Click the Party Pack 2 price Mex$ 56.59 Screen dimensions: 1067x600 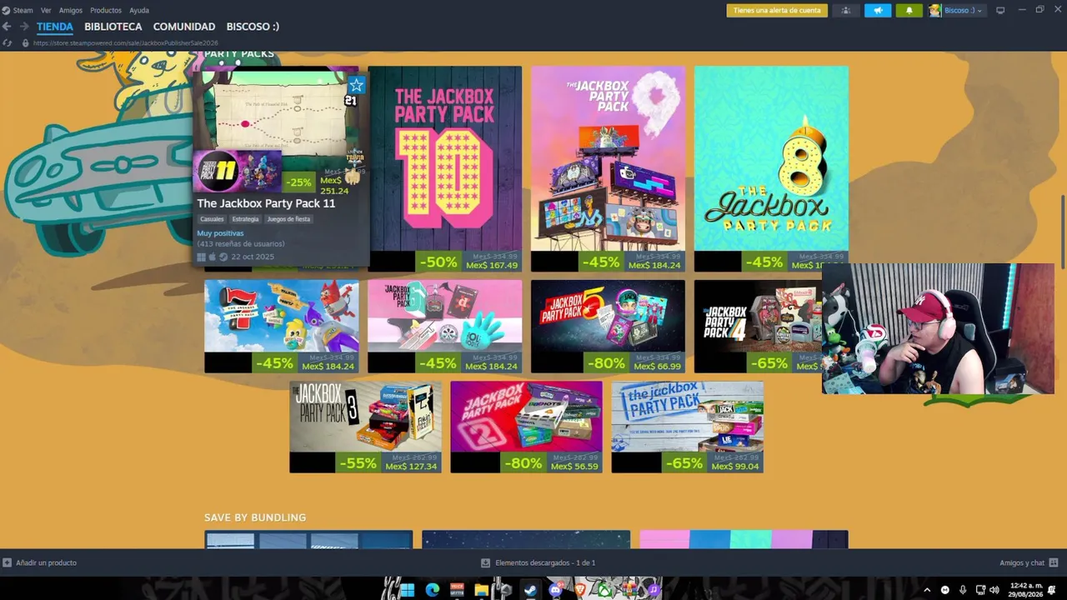point(575,467)
